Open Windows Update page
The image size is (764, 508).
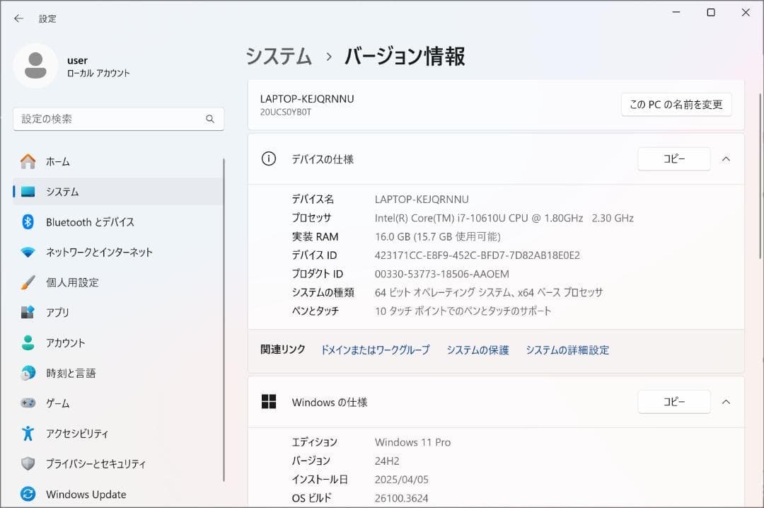pos(118,494)
